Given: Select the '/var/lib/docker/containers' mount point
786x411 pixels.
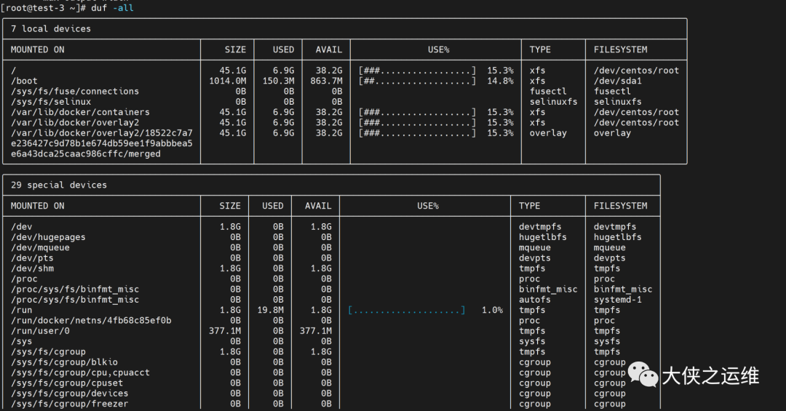Looking at the screenshot, I should (80, 112).
